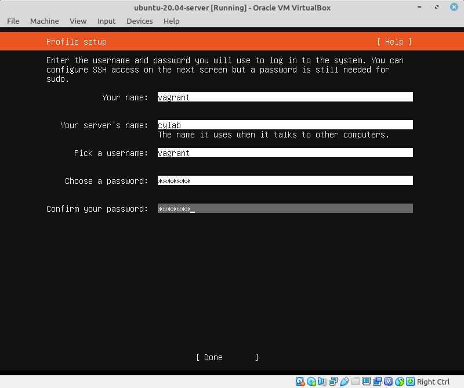Focus the Pick a username field

pos(285,153)
